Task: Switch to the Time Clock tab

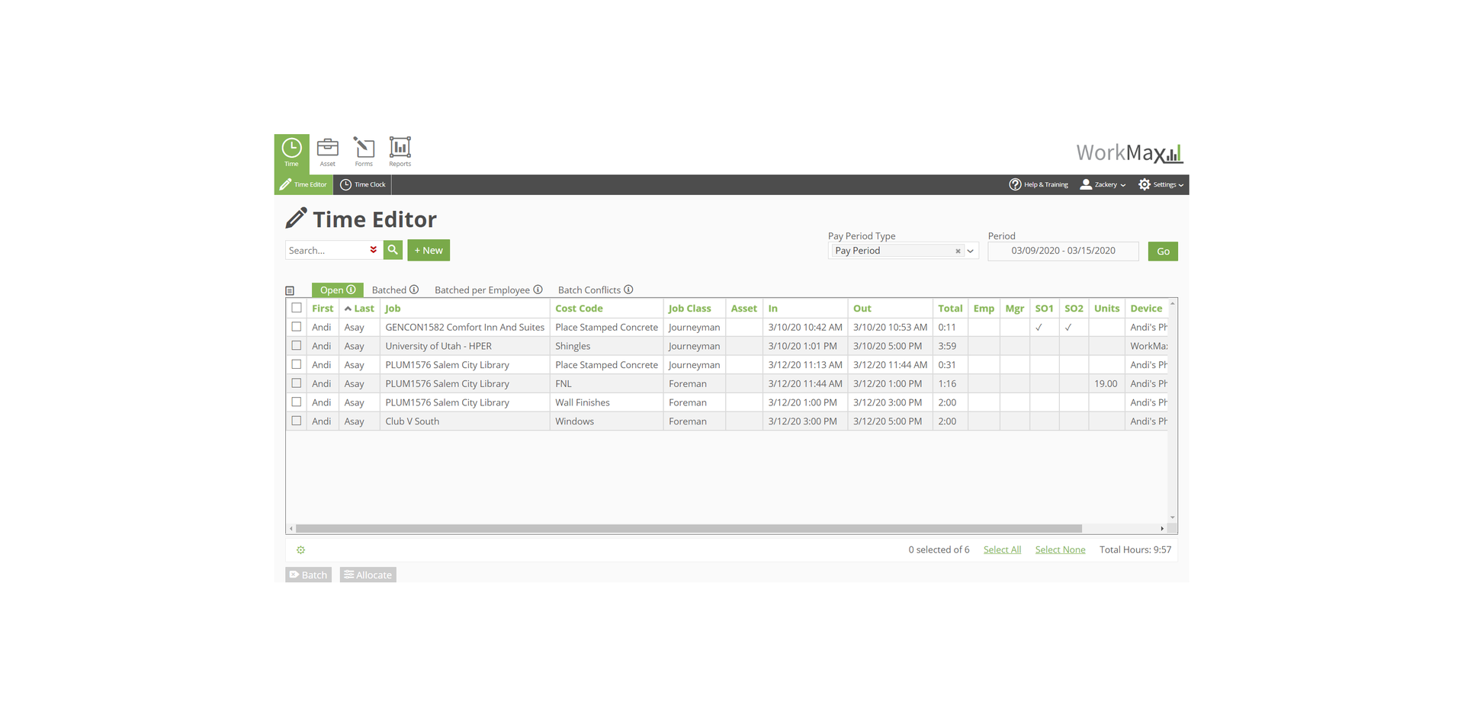Action: click(x=363, y=184)
